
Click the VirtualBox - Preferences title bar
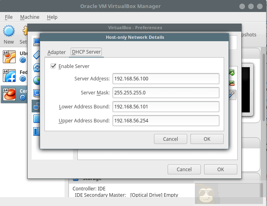tap(135, 28)
